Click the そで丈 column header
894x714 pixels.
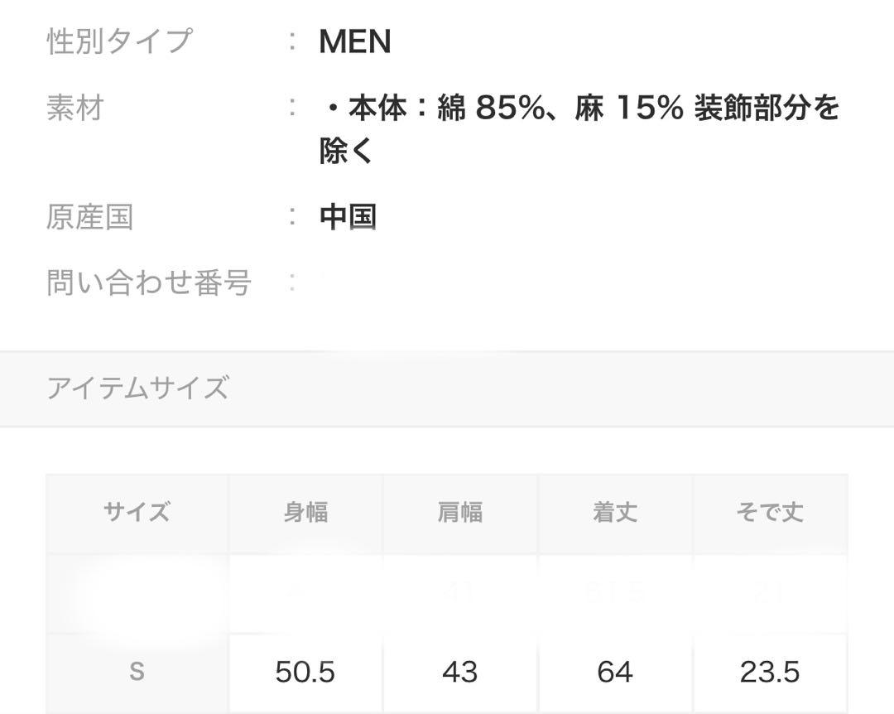click(771, 513)
